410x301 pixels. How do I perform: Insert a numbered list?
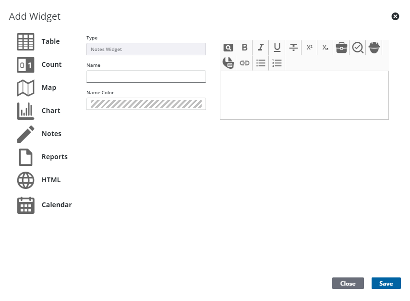tap(277, 63)
